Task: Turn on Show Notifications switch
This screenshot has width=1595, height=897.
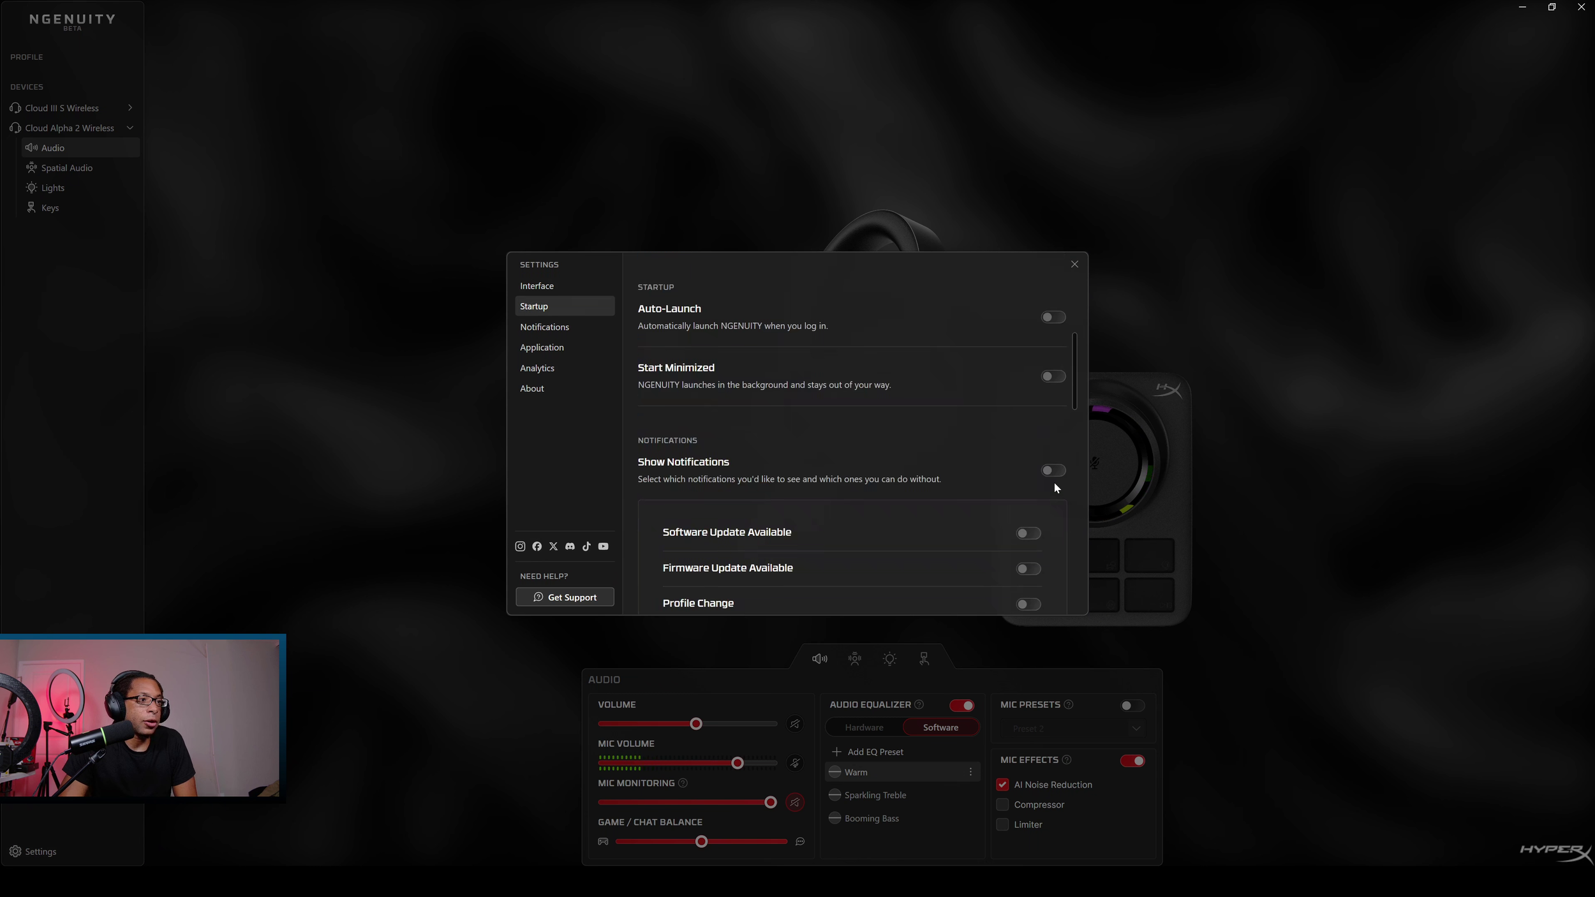Action: (x=1053, y=470)
